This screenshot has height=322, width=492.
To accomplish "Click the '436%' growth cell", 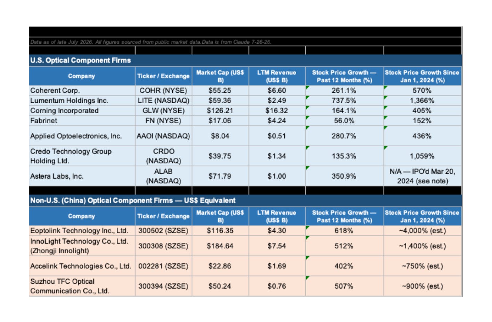I will tap(423, 136).
